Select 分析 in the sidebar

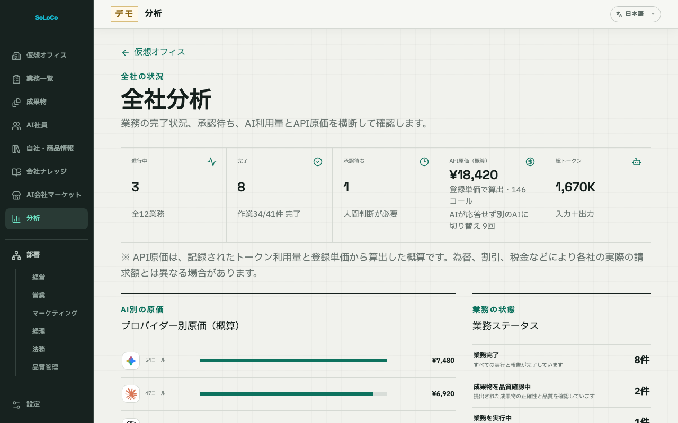pos(47,218)
